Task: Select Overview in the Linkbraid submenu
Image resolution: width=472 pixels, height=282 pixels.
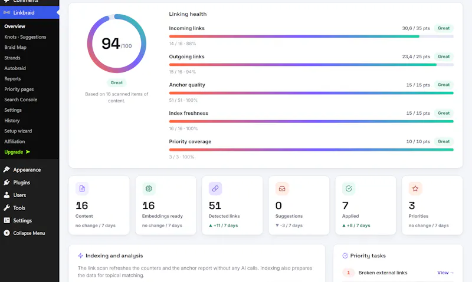Action: [x=15, y=26]
